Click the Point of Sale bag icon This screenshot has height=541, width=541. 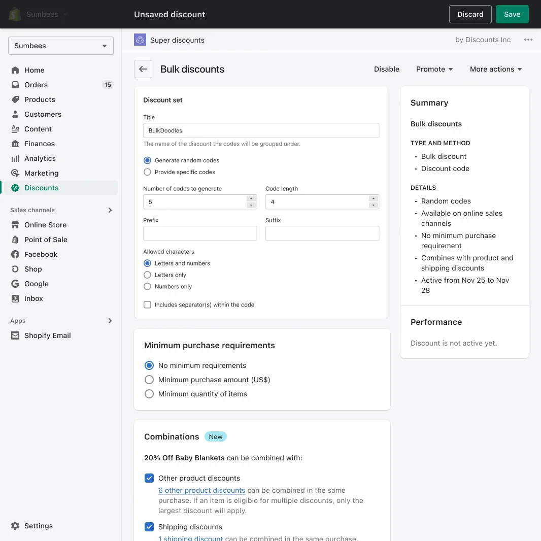coord(15,240)
